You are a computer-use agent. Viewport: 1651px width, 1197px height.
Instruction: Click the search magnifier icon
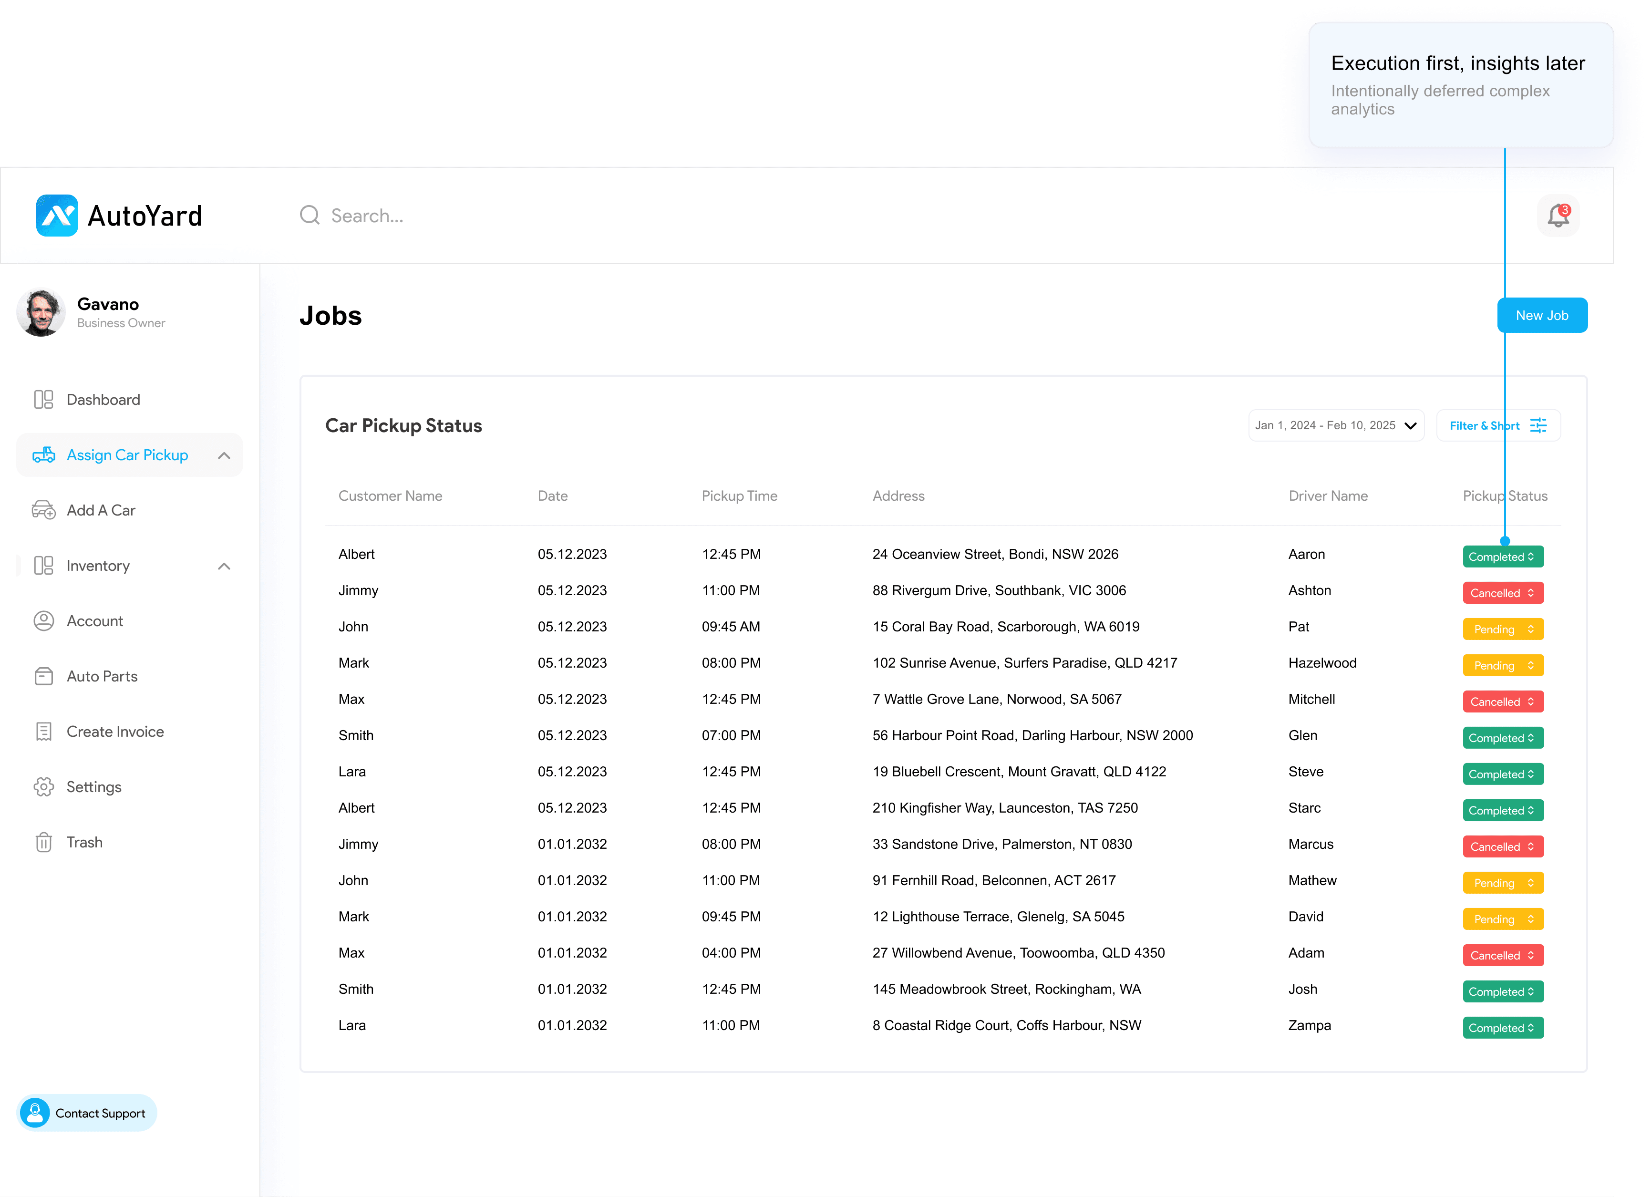click(310, 216)
